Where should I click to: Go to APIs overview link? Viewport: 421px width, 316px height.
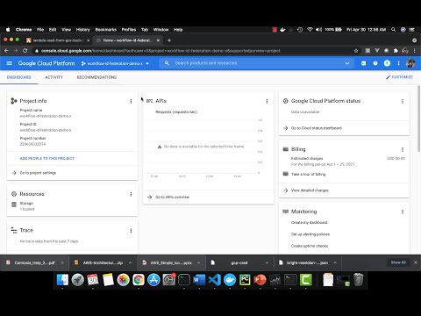(172, 197)
